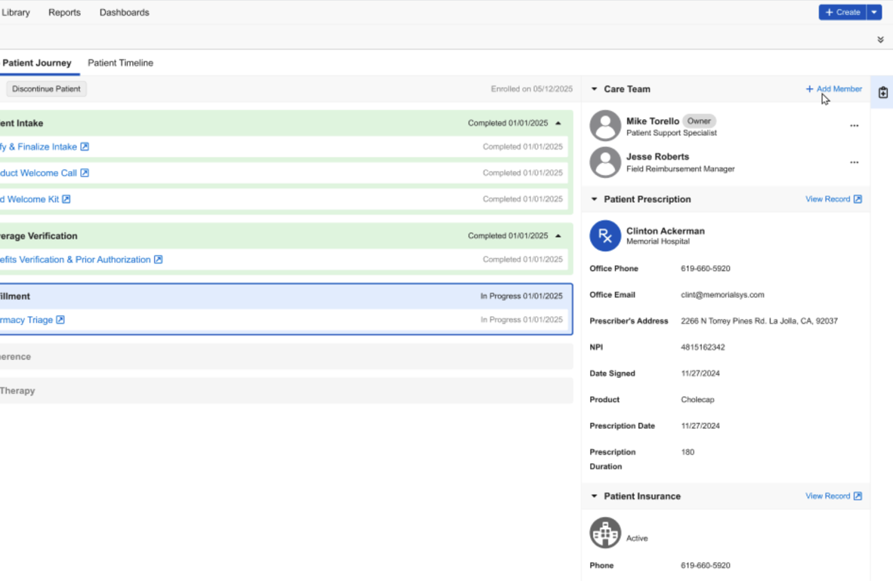Click the Patient Insurance building icon

click(x=605, y=533)
